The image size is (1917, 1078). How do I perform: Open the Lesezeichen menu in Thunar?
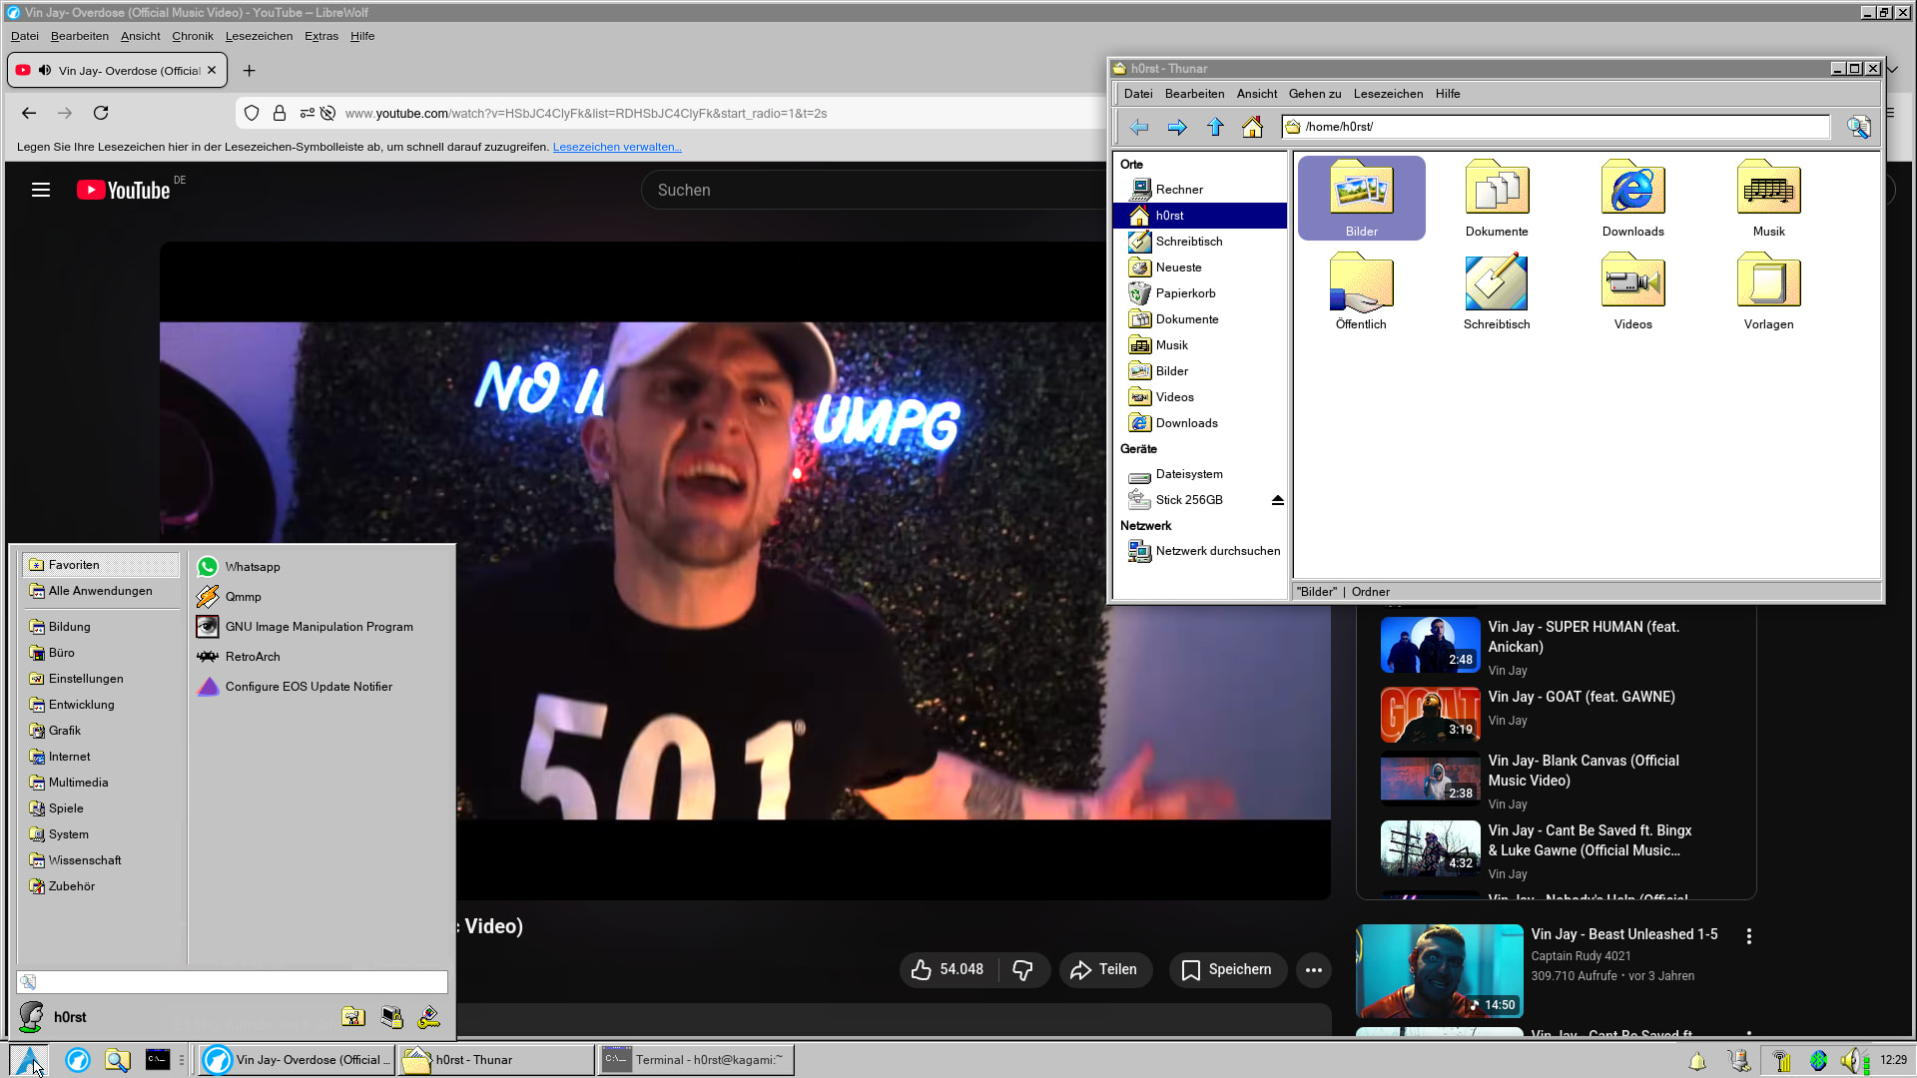point(1388,94)
